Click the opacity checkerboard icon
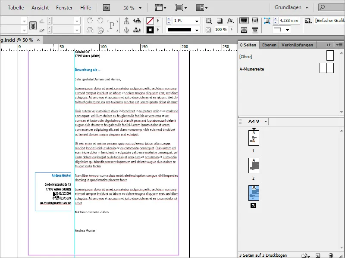Image resolution: width=345 pixels, height=258 pixels. click(208, 30)
